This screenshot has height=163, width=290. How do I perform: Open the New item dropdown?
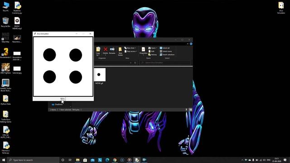click(130, 48)
